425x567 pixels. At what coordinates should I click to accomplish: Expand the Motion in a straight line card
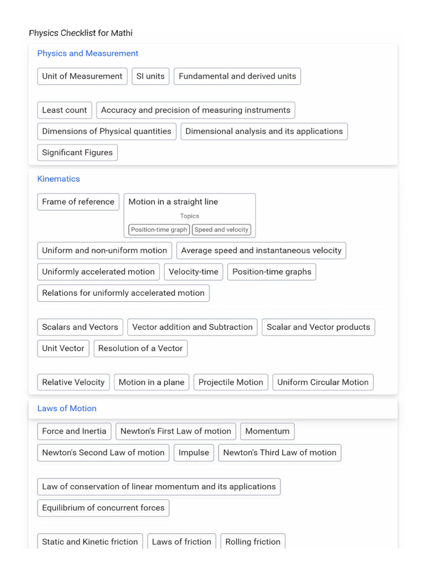pos(173,202)
